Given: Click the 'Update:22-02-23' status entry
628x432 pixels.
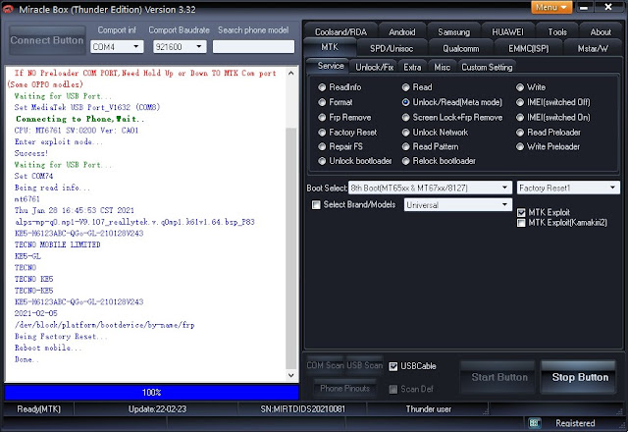Looking at the screenshot, I should click(157, 409).
